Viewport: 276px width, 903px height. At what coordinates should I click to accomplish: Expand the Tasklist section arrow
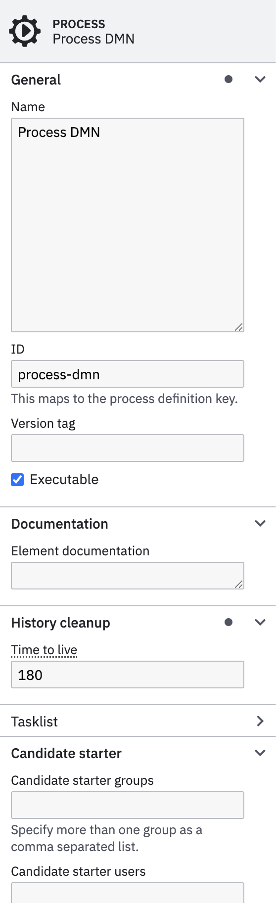click(260, 721)
